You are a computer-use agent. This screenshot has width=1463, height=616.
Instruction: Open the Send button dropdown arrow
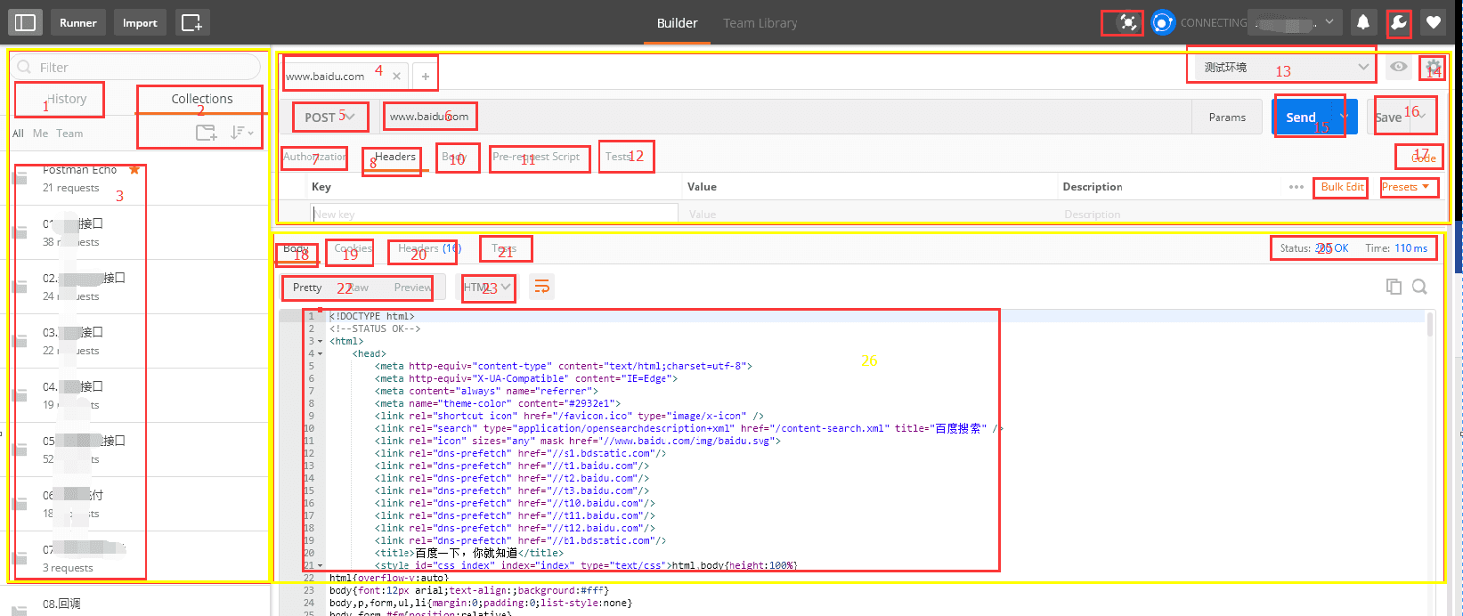pos(1345,117)
